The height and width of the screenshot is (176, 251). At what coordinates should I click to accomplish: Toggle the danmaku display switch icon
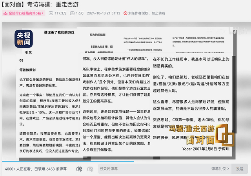point(79,169)
